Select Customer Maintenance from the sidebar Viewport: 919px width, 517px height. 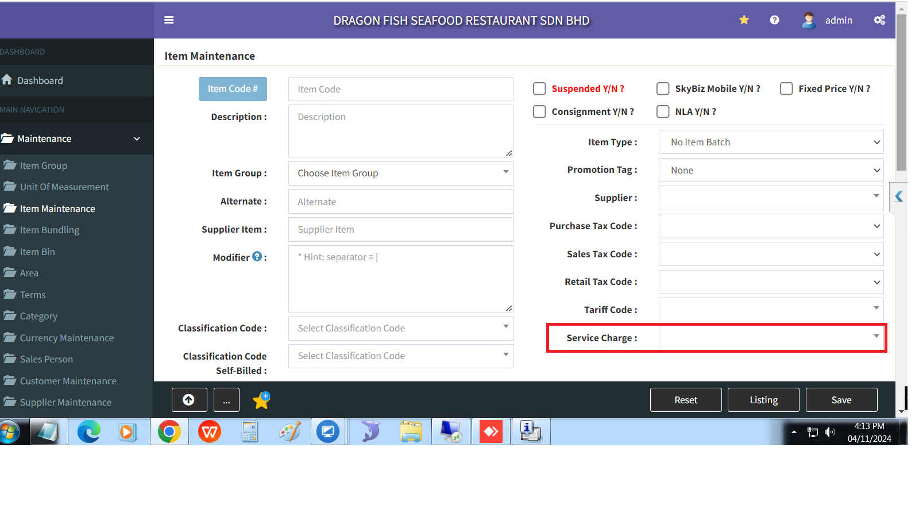point(68,381)
